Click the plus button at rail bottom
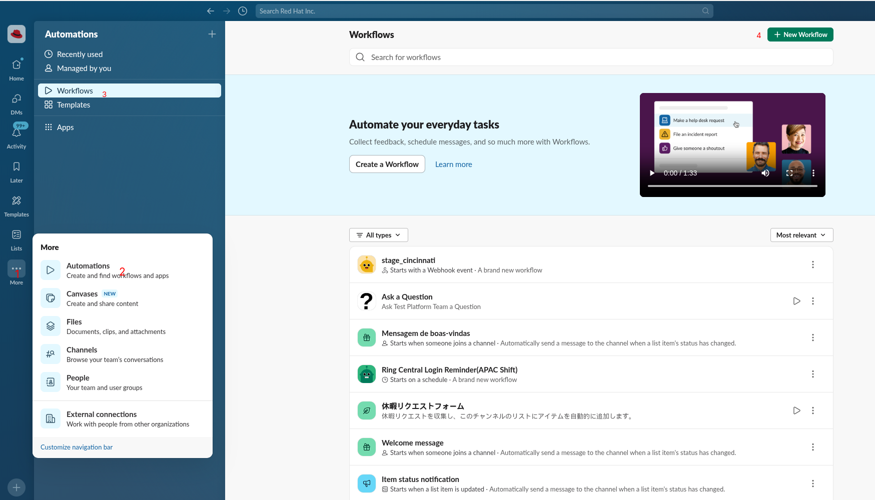 coord(17,487)
